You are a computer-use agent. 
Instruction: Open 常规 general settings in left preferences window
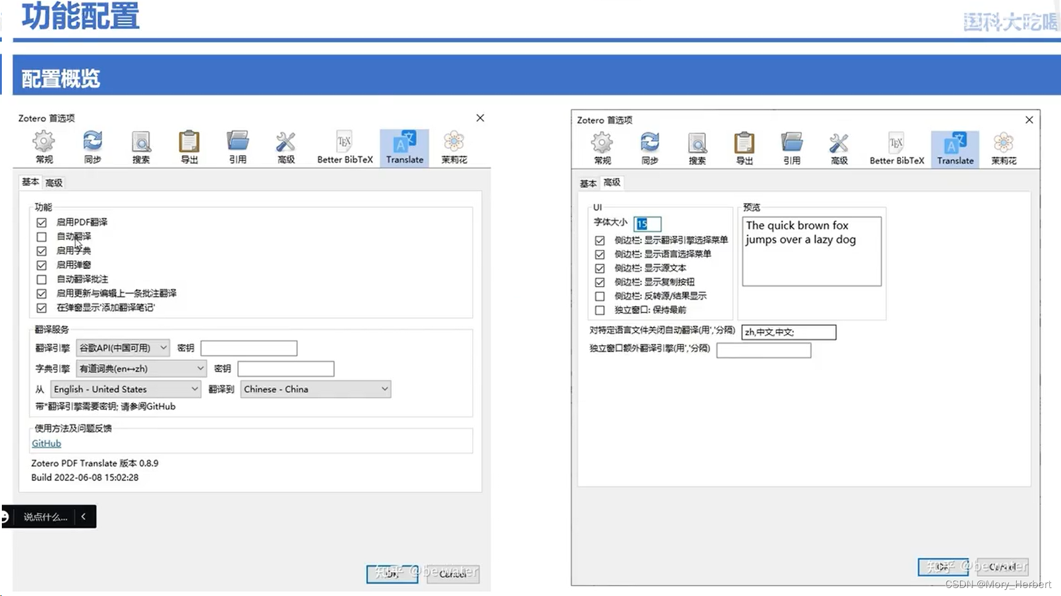point(44,148)
